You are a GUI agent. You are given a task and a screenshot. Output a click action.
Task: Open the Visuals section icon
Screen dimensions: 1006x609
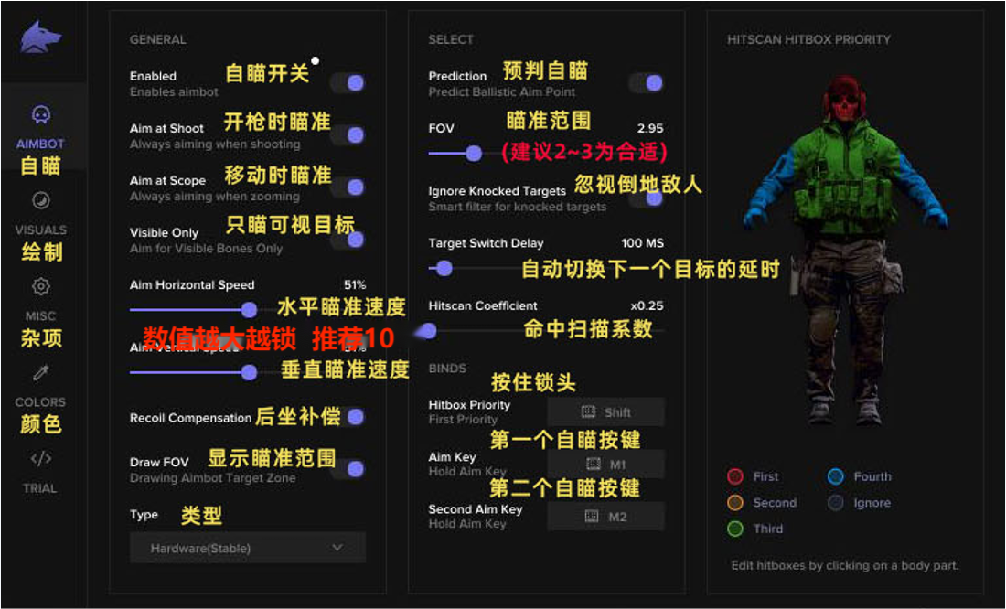point(40,200)
